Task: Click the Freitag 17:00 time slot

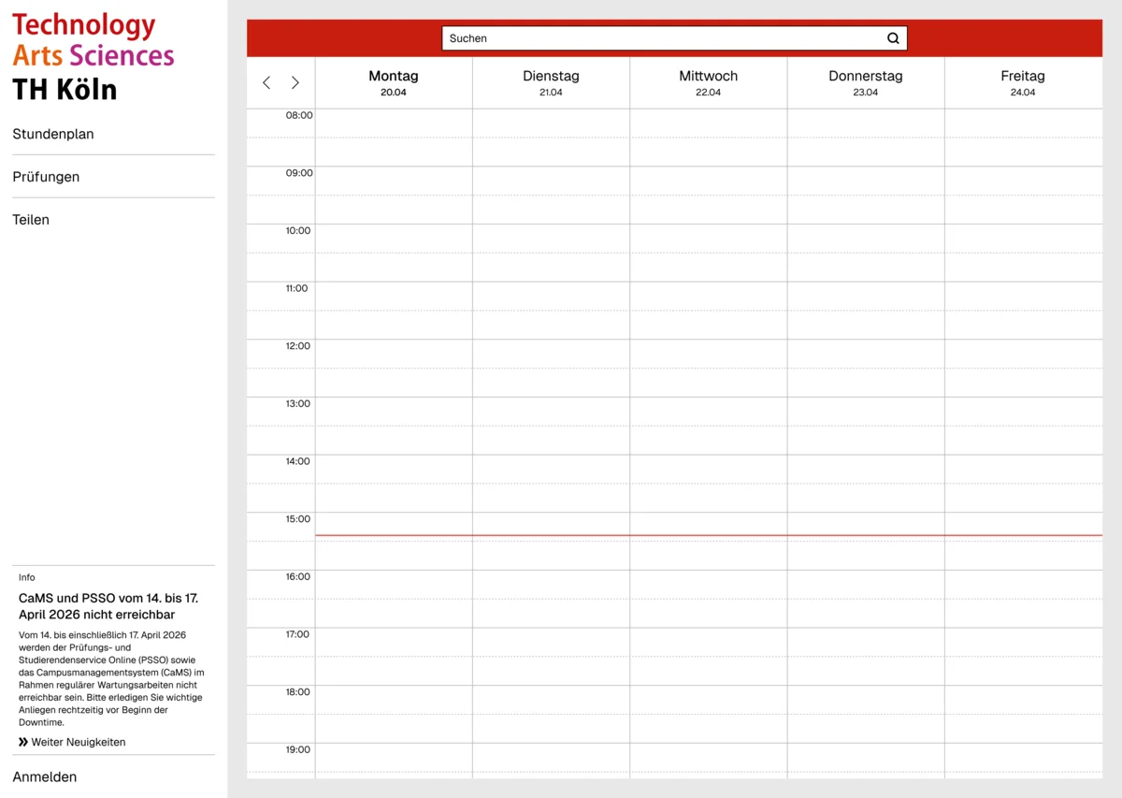Action: 1023,642
